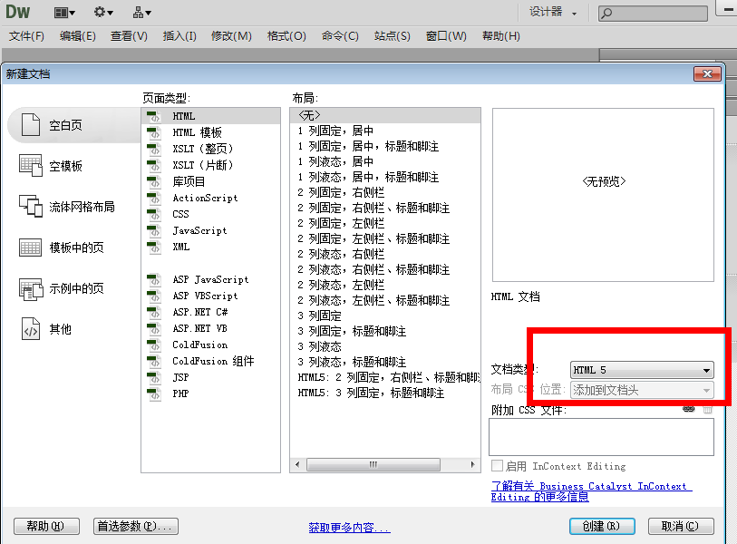The image size is (737, 544).
Task: Click the attach CSS chain-link icon
Action: tap(688, 410)
